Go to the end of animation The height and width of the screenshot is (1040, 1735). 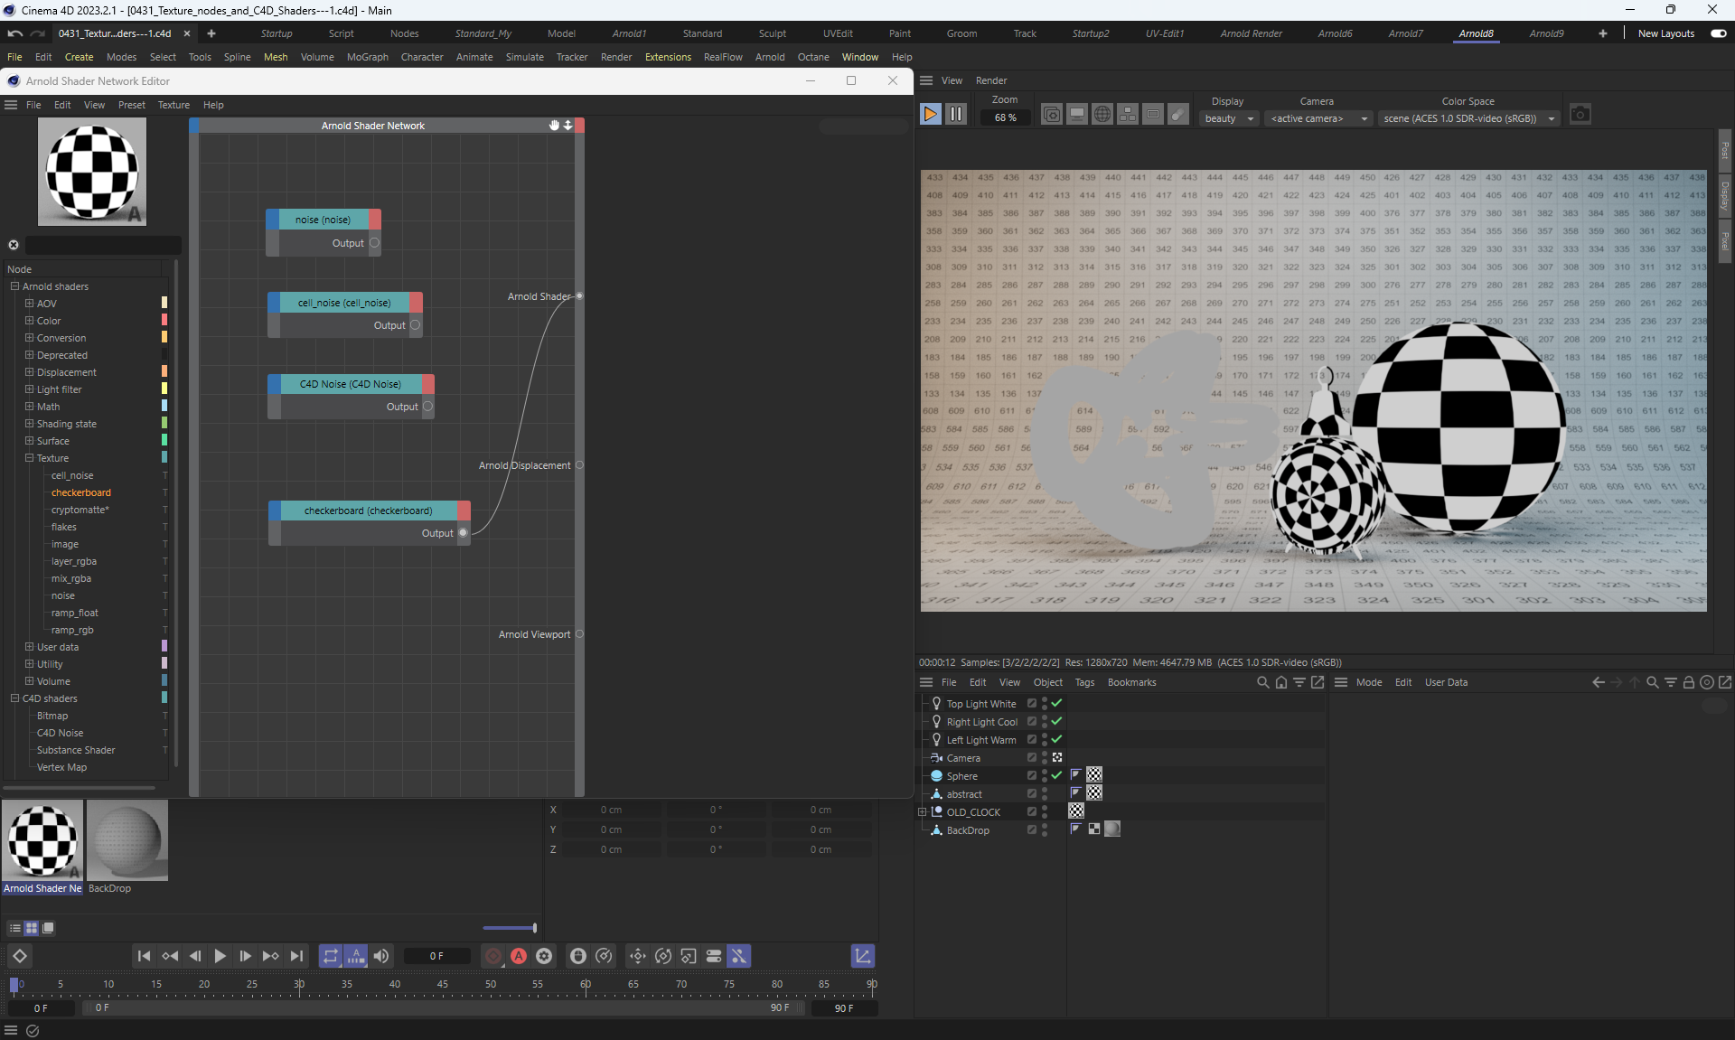coord(296,956)
